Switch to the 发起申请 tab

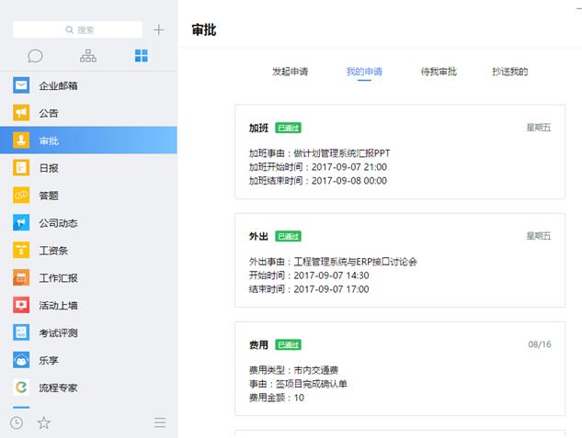click(x=290, y=72)
